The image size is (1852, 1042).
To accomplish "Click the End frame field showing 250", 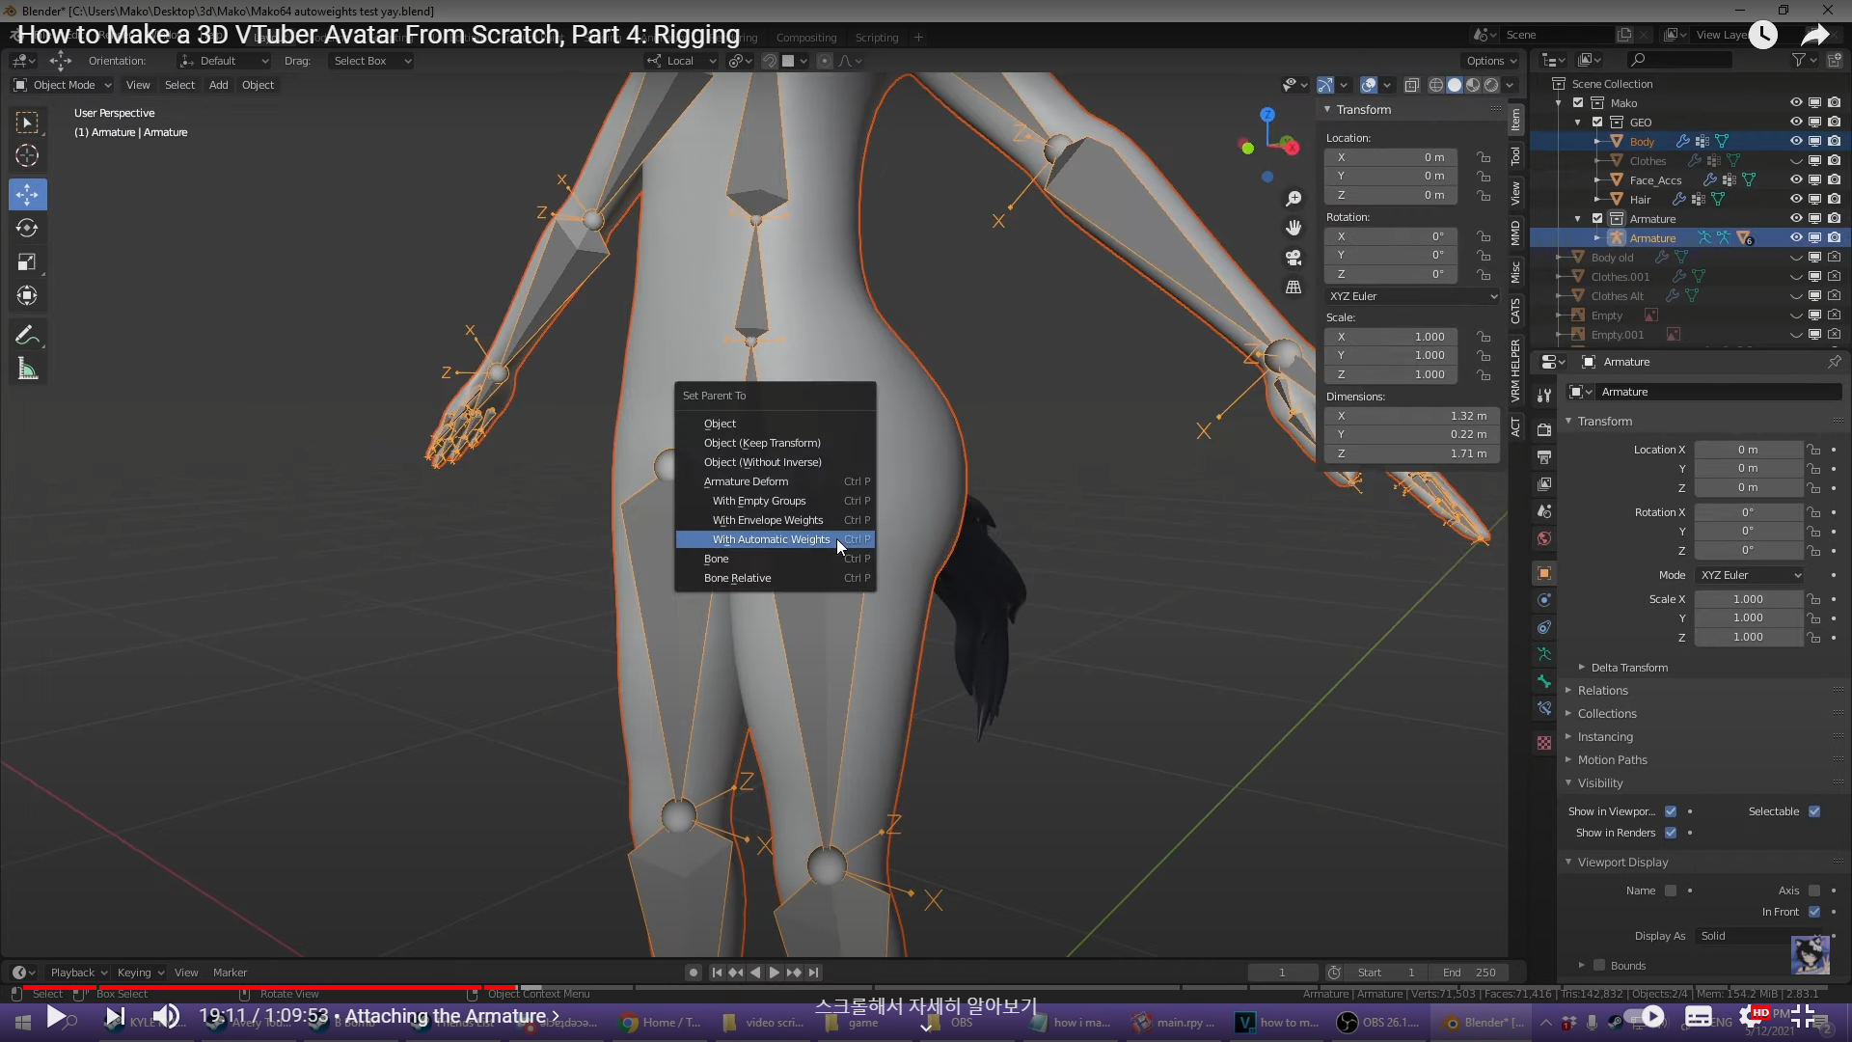I will (x=1468, y=973).
